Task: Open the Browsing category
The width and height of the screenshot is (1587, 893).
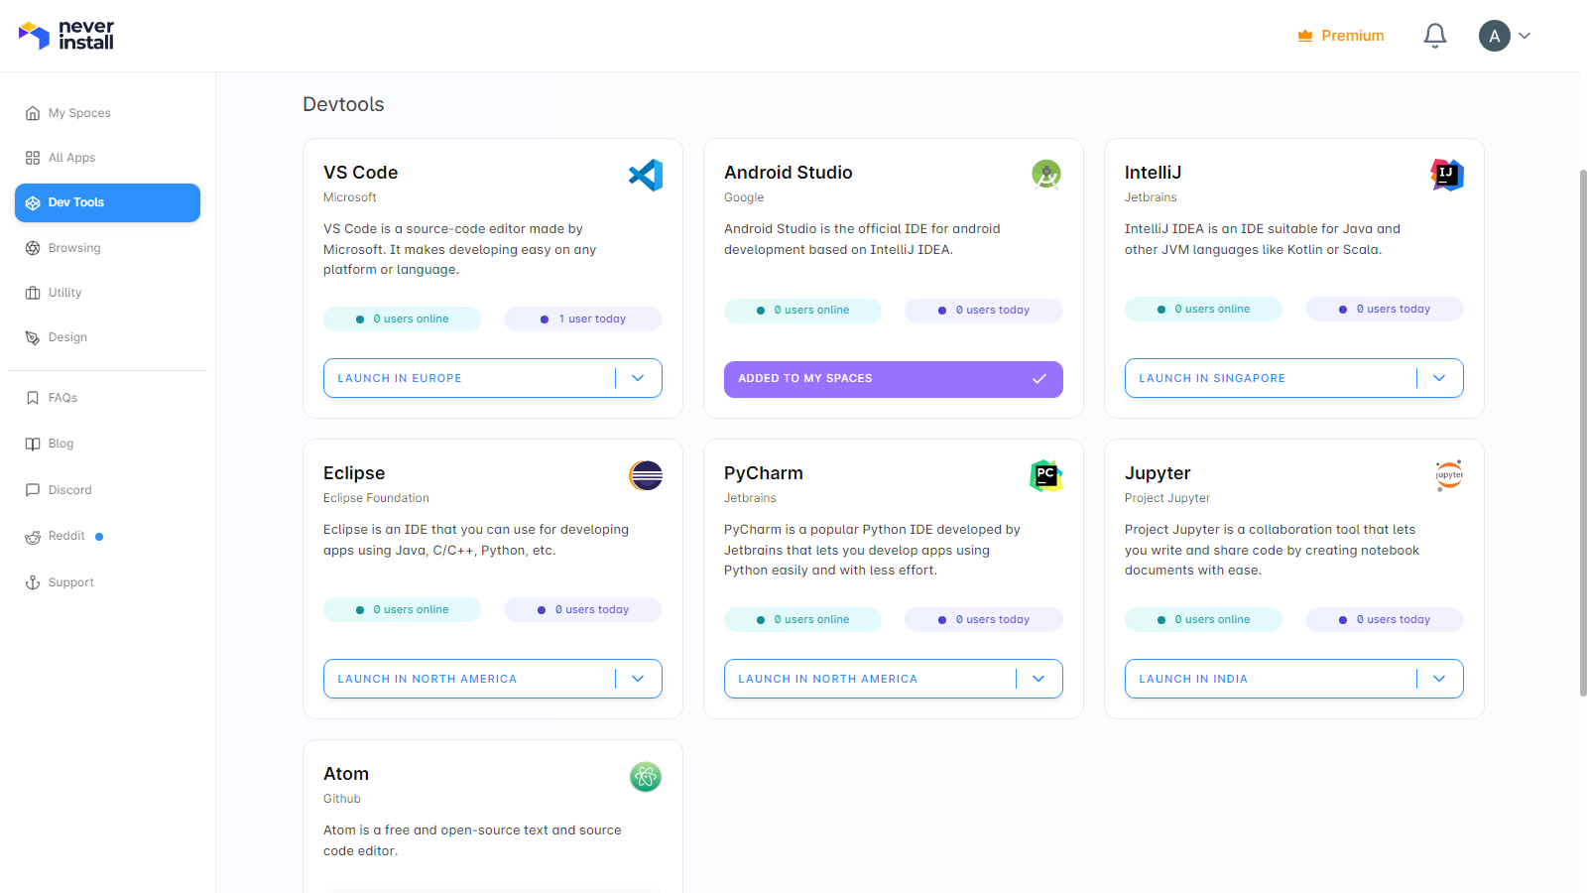Action: click(x=107, y=248)
